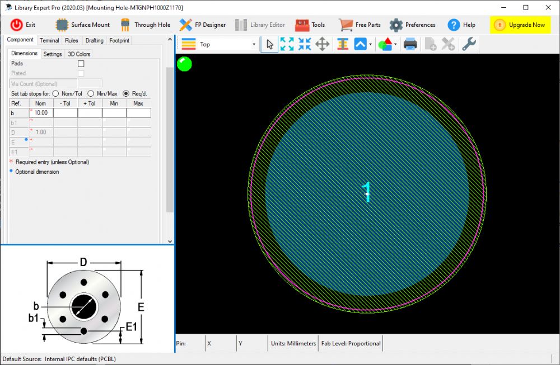Open the Tools toolbox menu
Viewport: 560px width, 365px height.
click(310, 25)
